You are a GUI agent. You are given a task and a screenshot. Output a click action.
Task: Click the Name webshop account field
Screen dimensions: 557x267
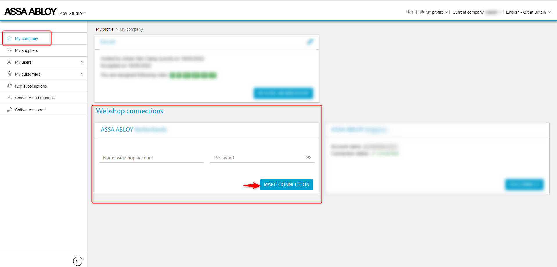[152, 158]
